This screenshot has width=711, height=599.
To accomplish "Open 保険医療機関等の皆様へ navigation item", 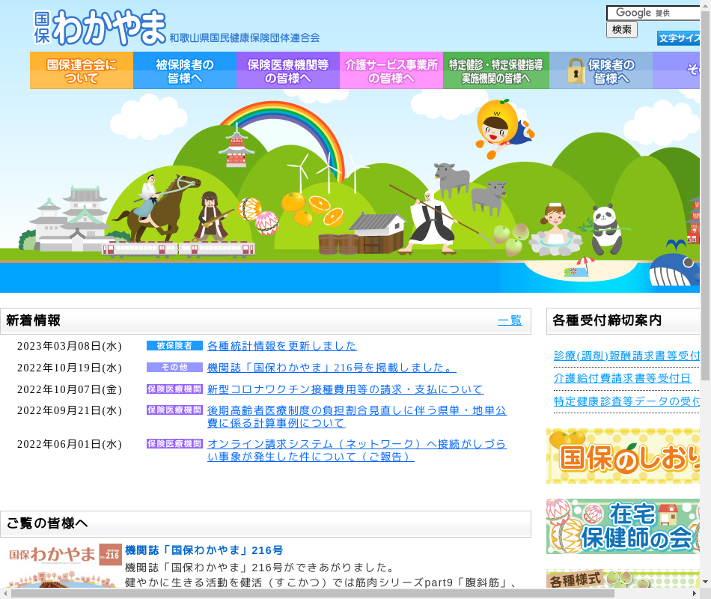I will tap(288, 70).
